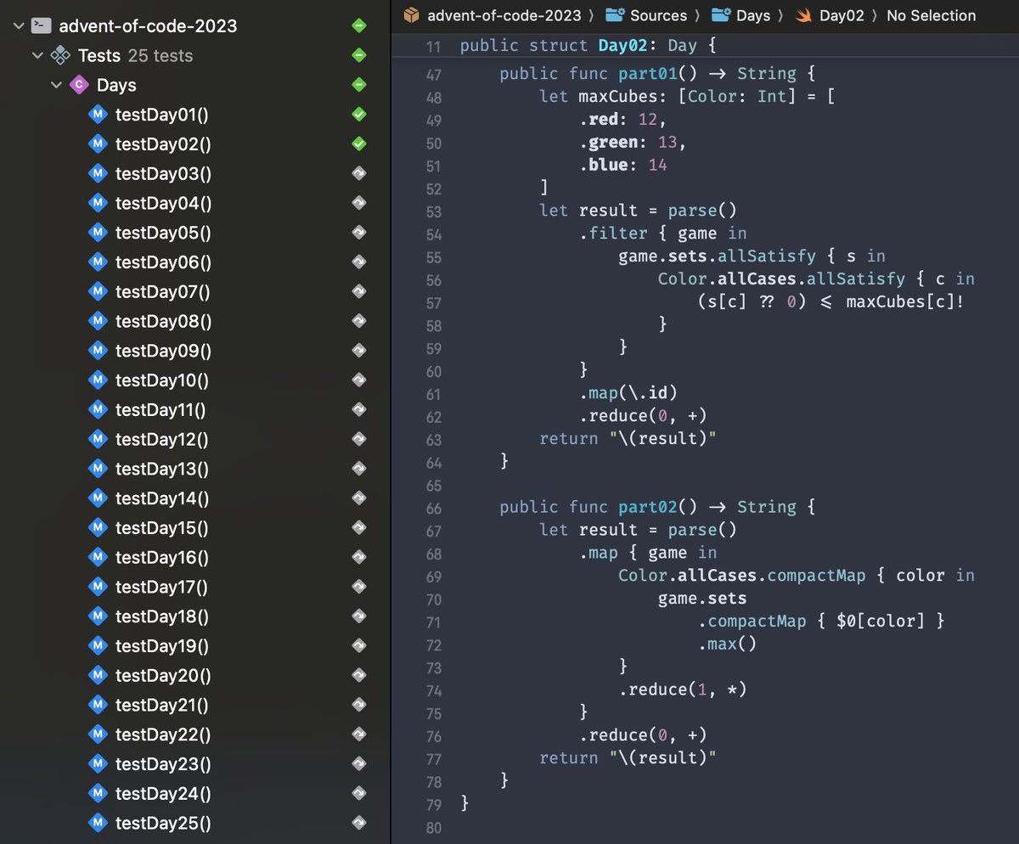Click line number 66 in the gutter
This screenshot has height=844, width=1019.
433,507
